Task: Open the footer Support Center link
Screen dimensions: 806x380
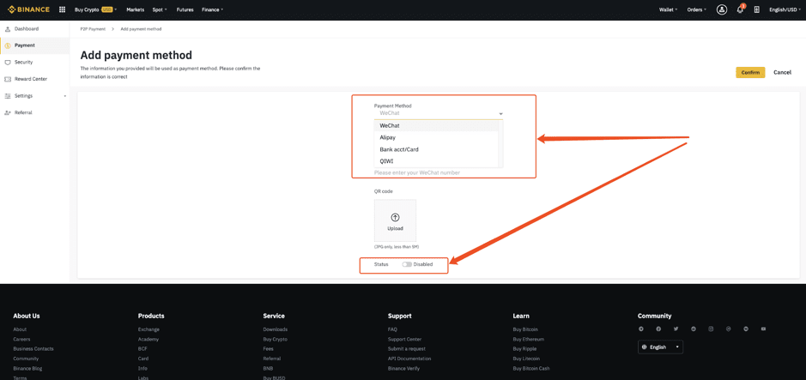Action: pyautogui.click(x=404, y=340)
